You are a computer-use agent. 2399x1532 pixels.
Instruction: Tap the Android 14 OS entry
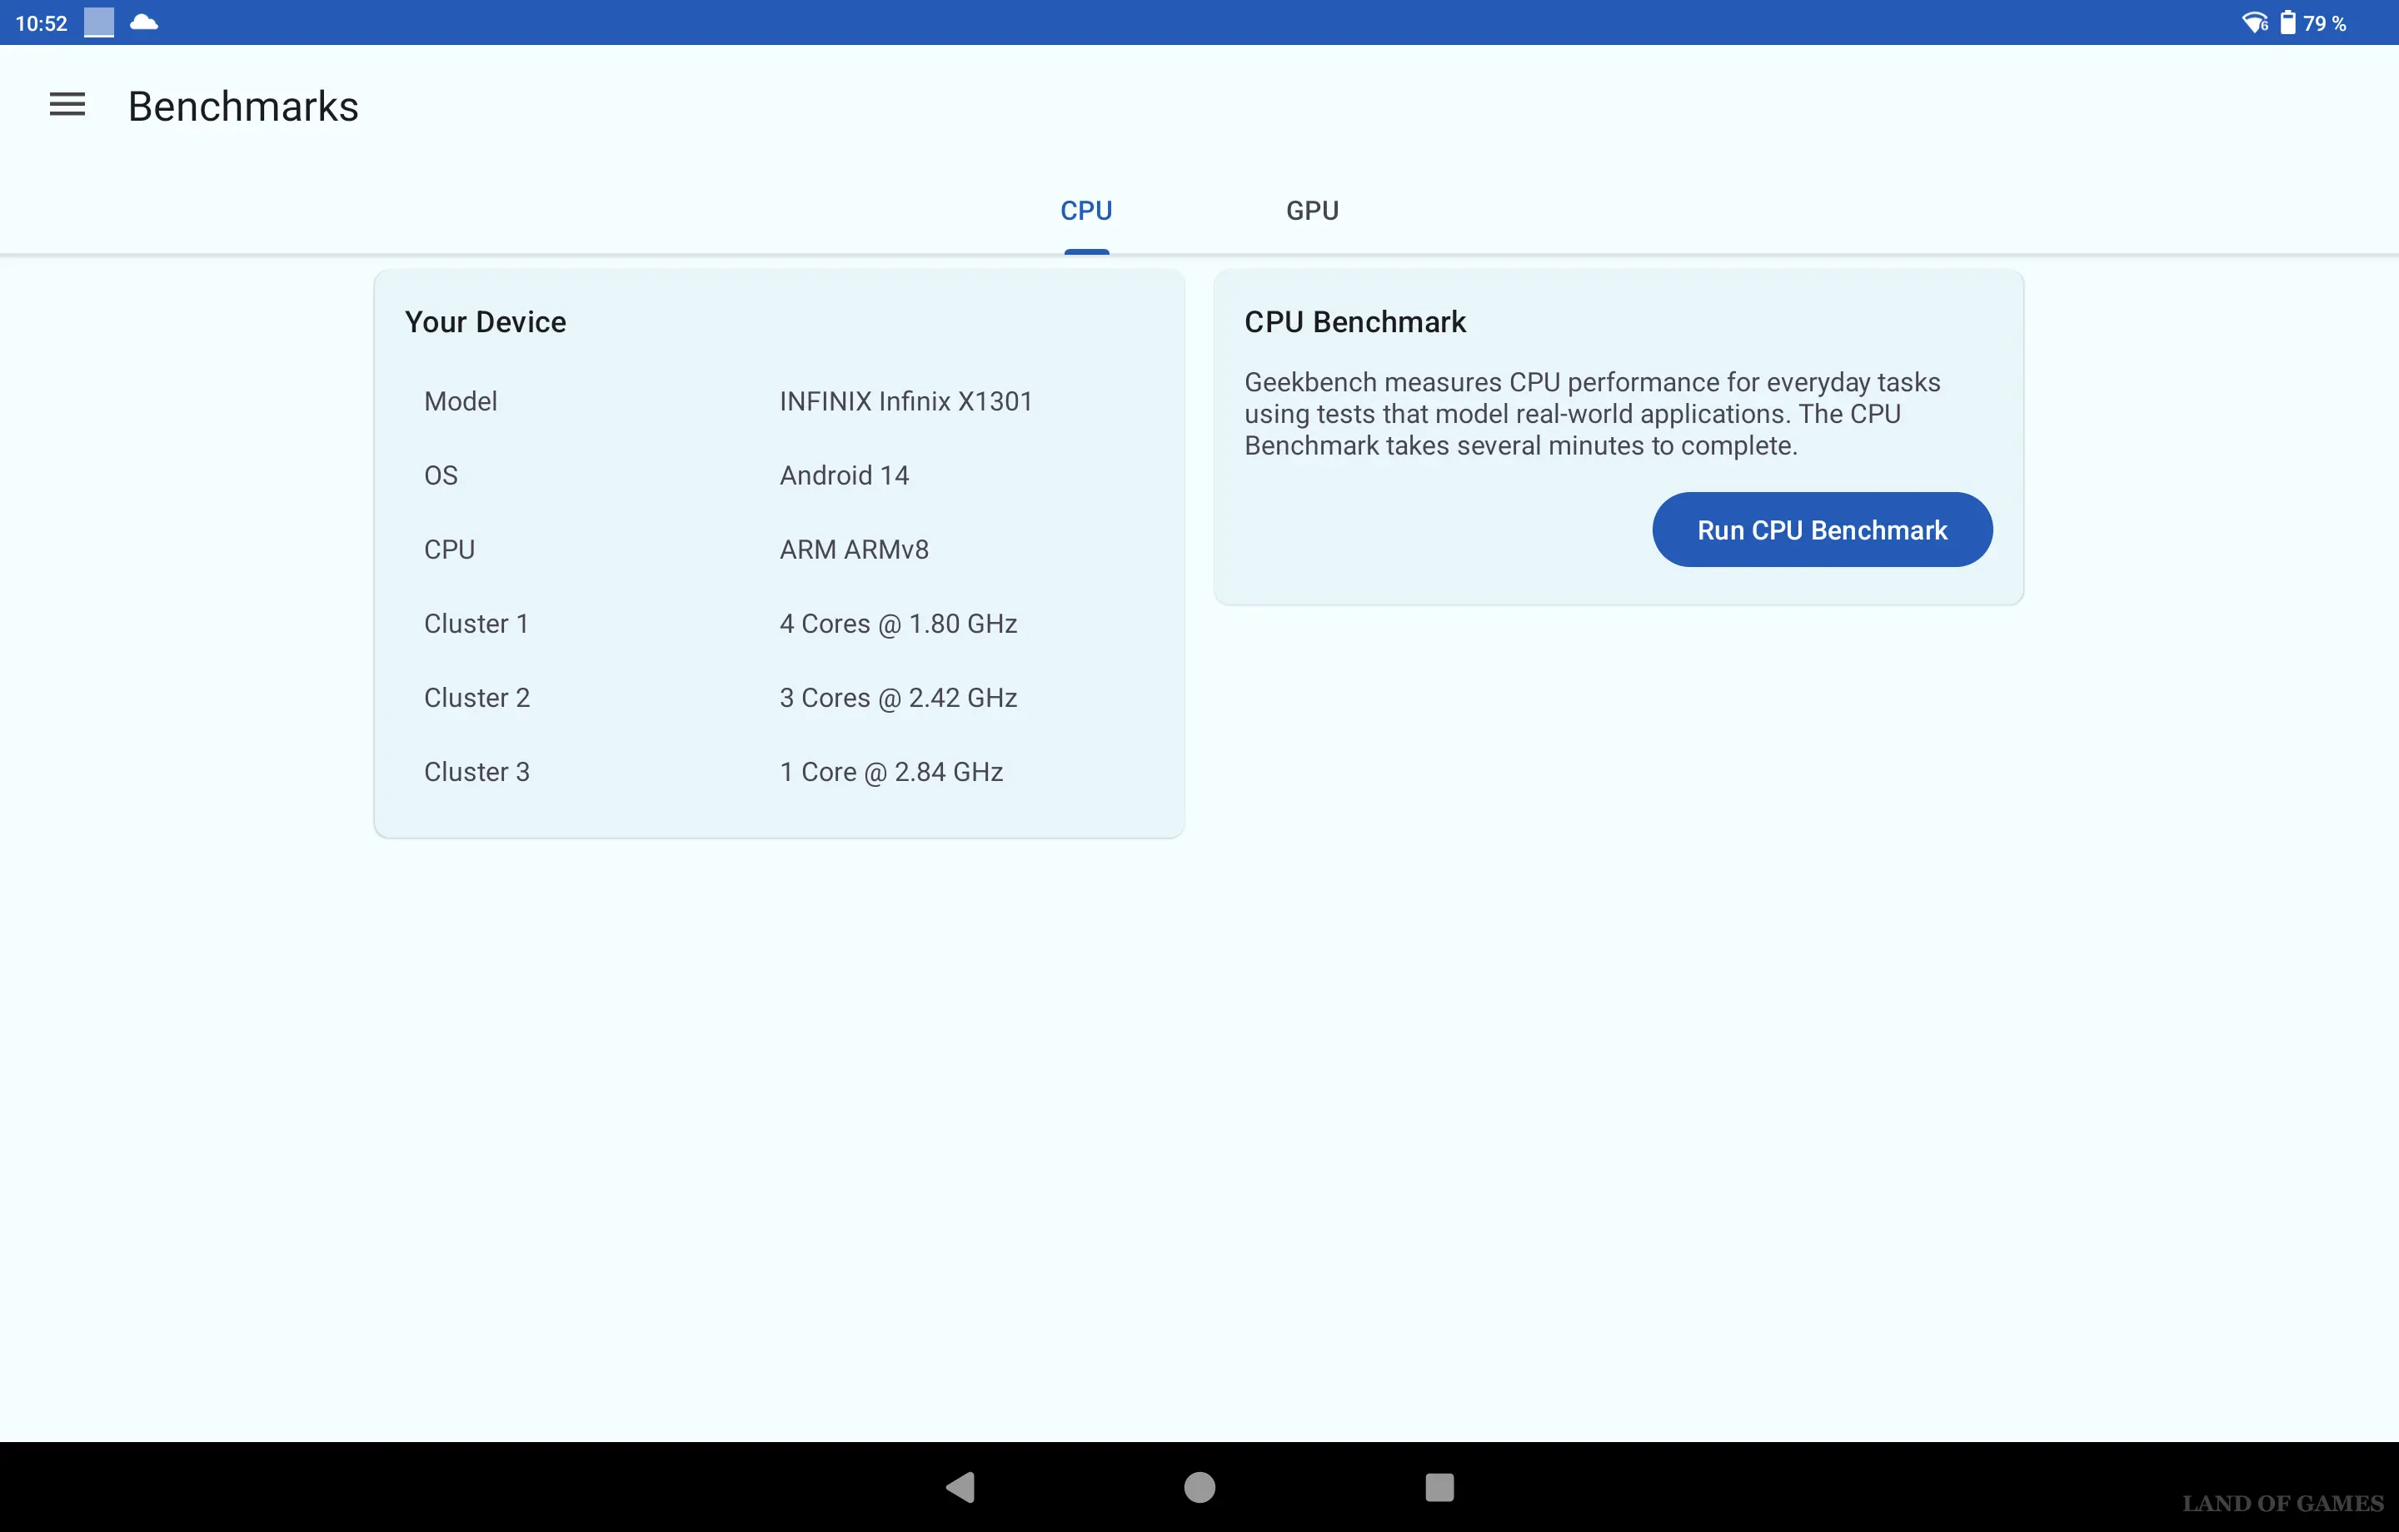pos(844,475)
